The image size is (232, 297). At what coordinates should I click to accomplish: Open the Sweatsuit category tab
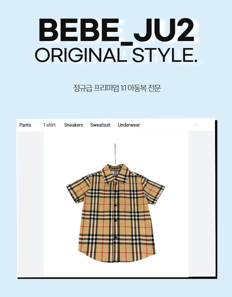(100, 125)
